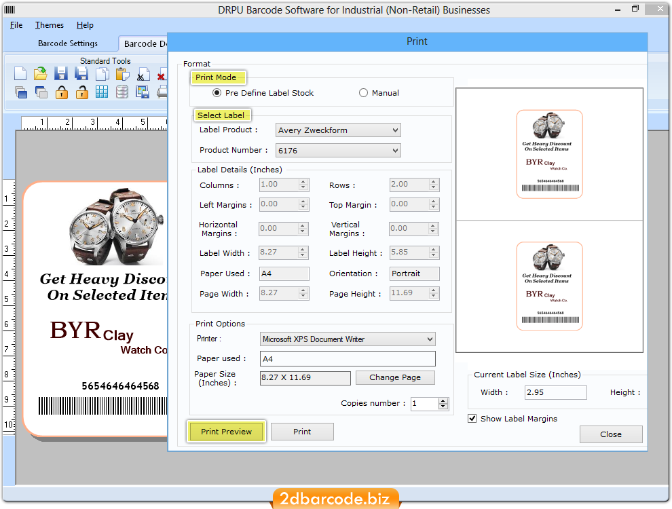Viewport: 672px width, 509px height.
Task: Save the label with the single floppy icon
Action: [x=61, y=74]
